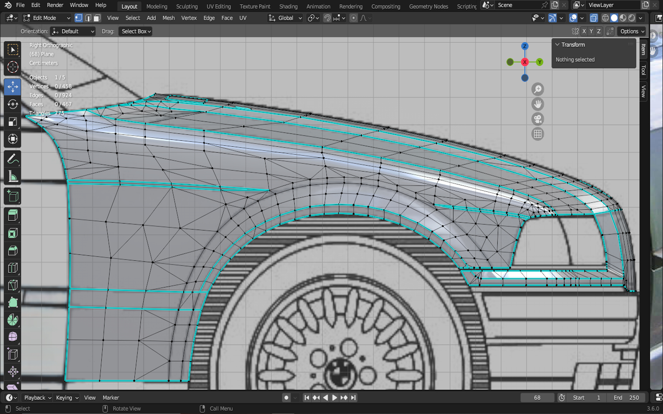The image size is (663, 414).
Task: Open the Mesh menu
Action: [169, 18]
